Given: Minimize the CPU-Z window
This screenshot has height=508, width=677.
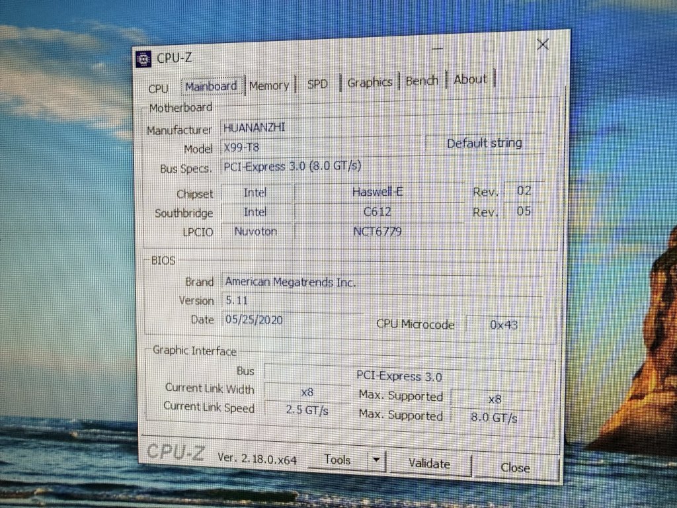Looking at the screenshot, I should tap(438, 48).
